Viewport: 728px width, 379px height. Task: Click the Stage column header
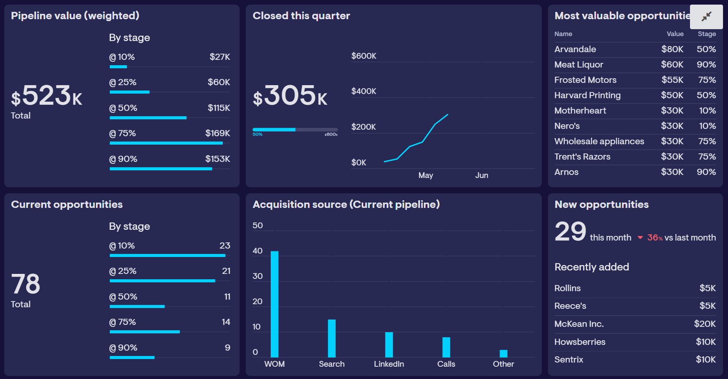tap(706, 34)
